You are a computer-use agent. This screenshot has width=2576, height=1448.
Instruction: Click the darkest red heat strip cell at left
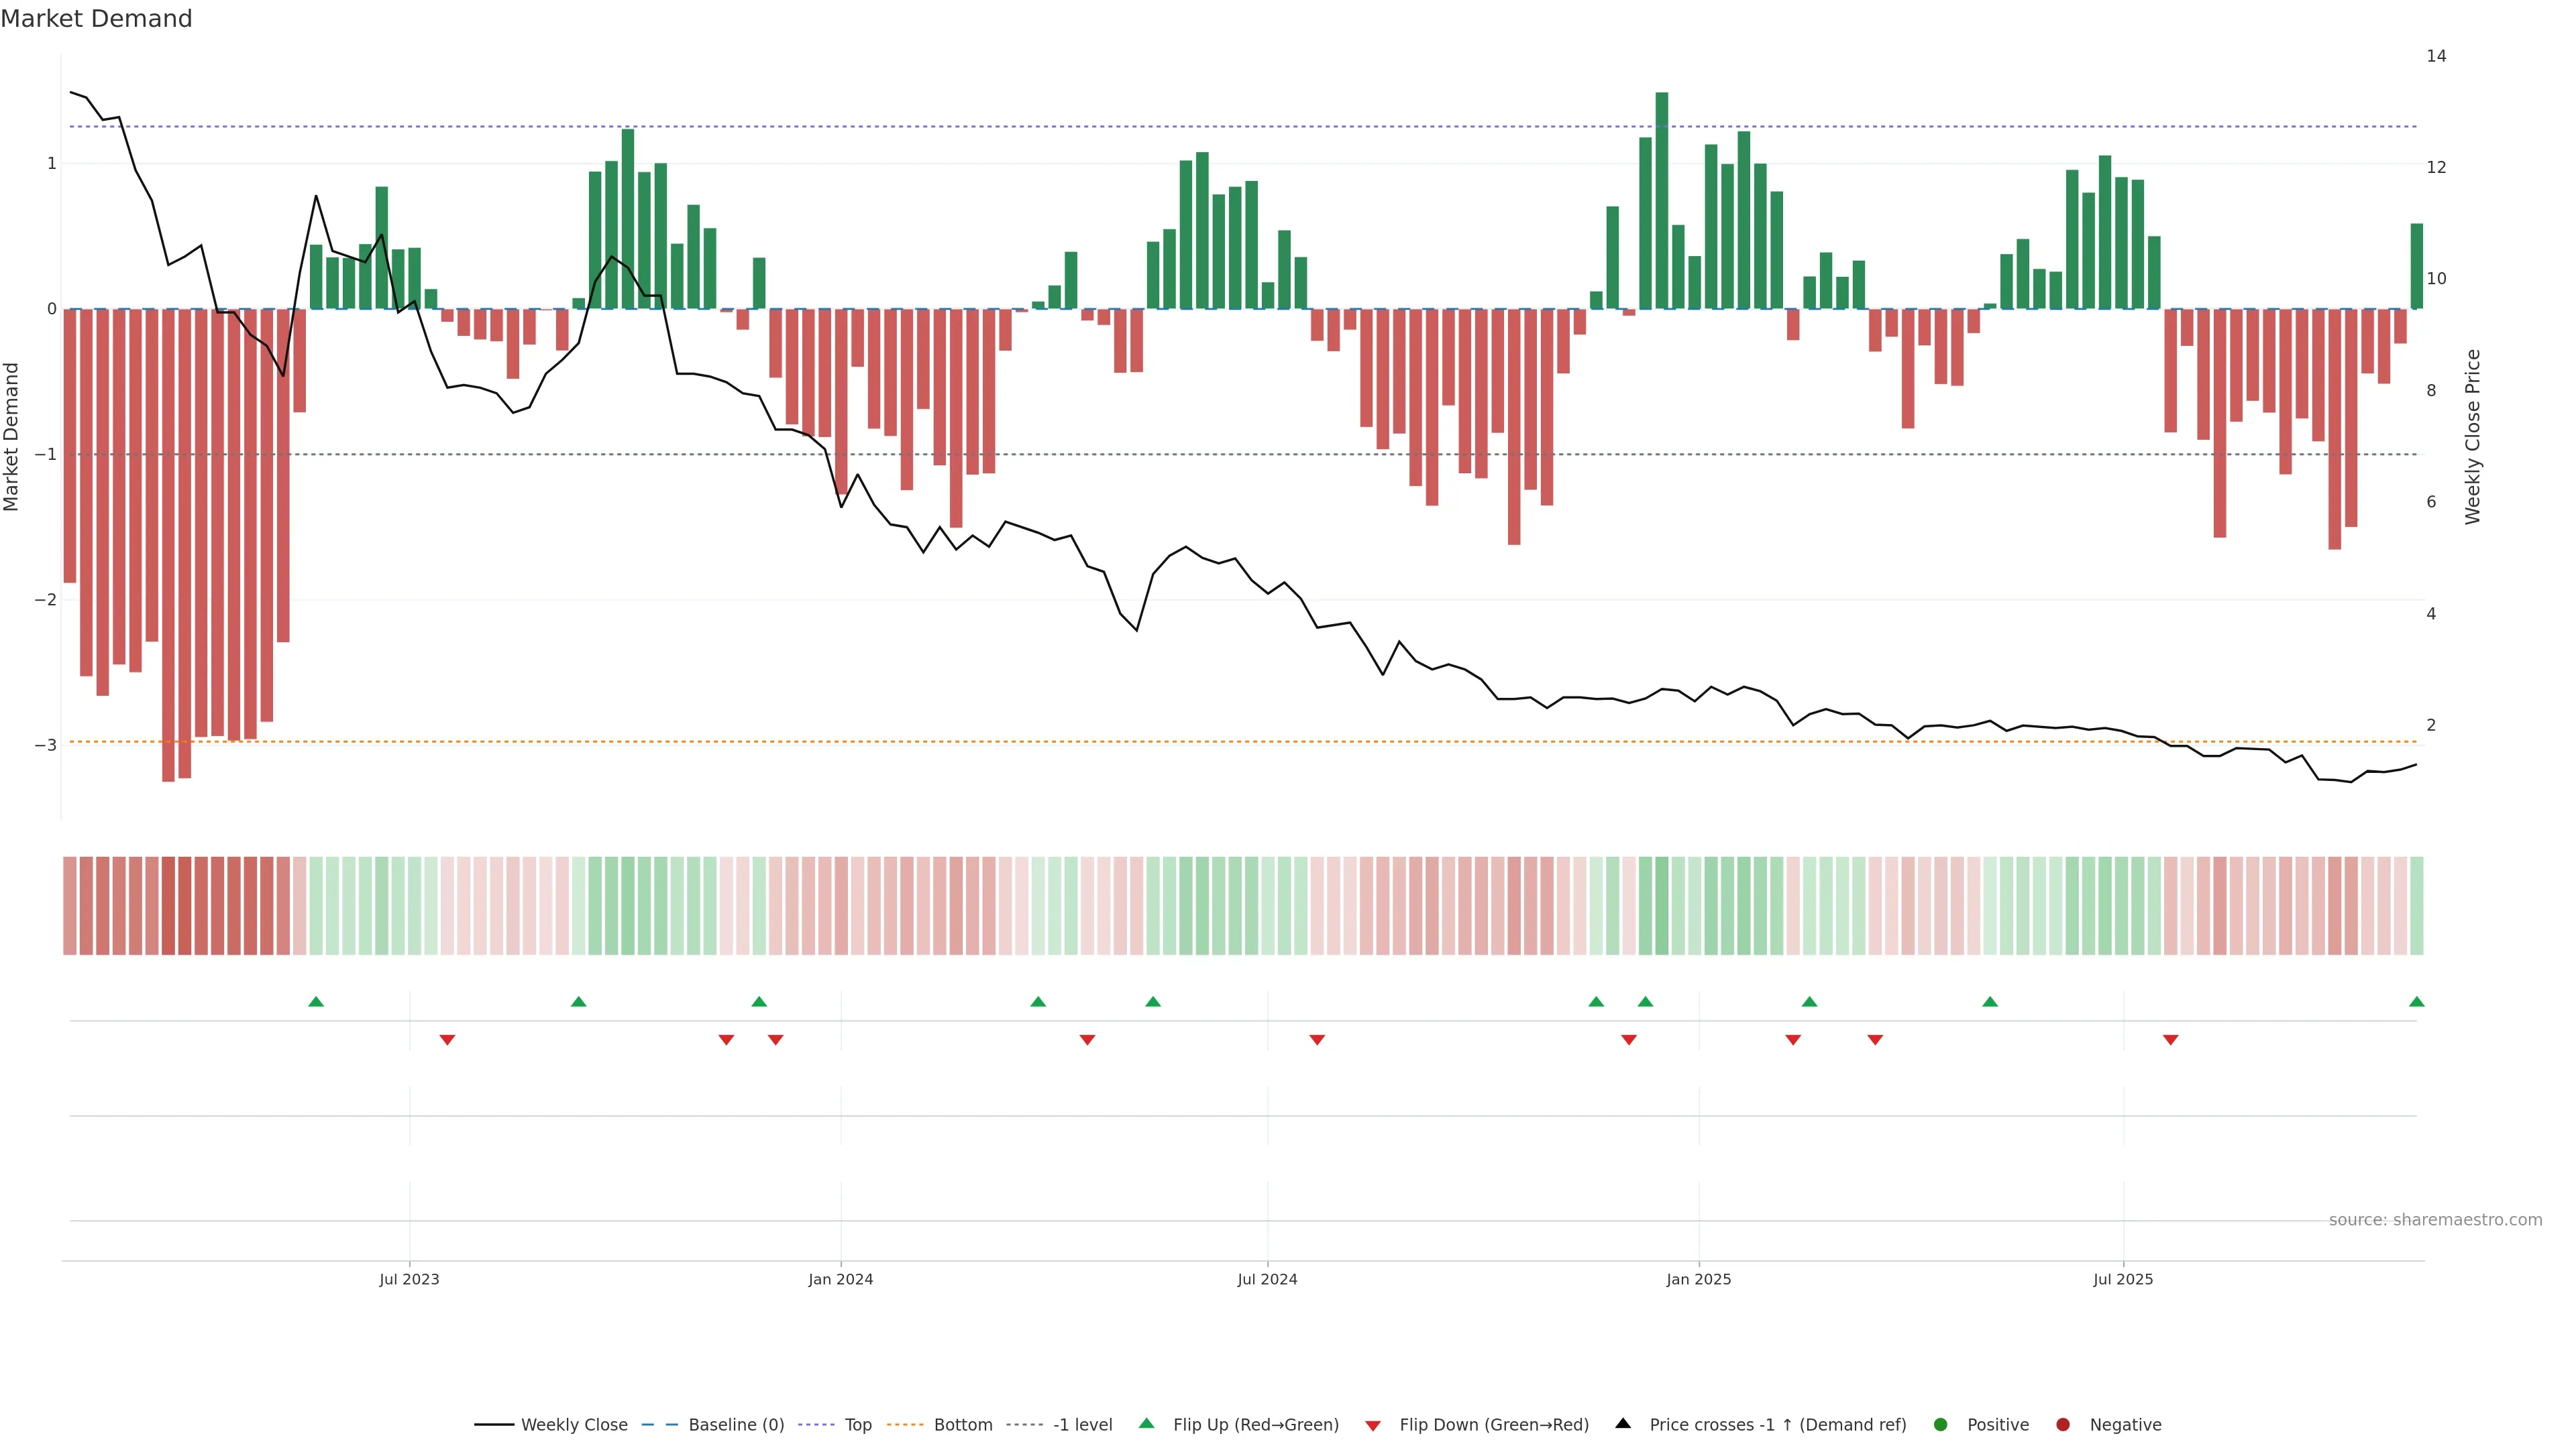tap(168, 906)
